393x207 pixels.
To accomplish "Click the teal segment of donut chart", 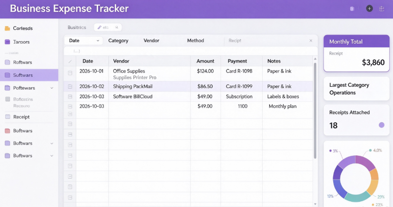I will coord(357,198).
